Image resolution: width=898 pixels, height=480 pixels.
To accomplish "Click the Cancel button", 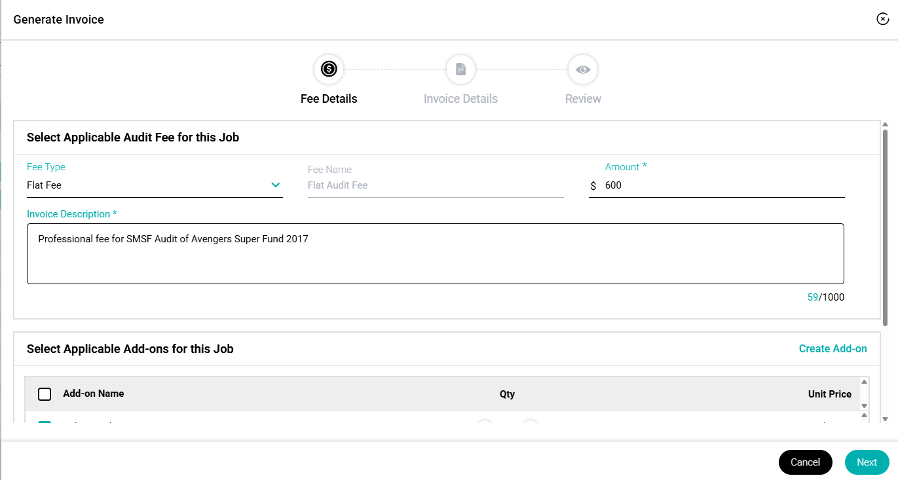I will [x=805, y=462].
